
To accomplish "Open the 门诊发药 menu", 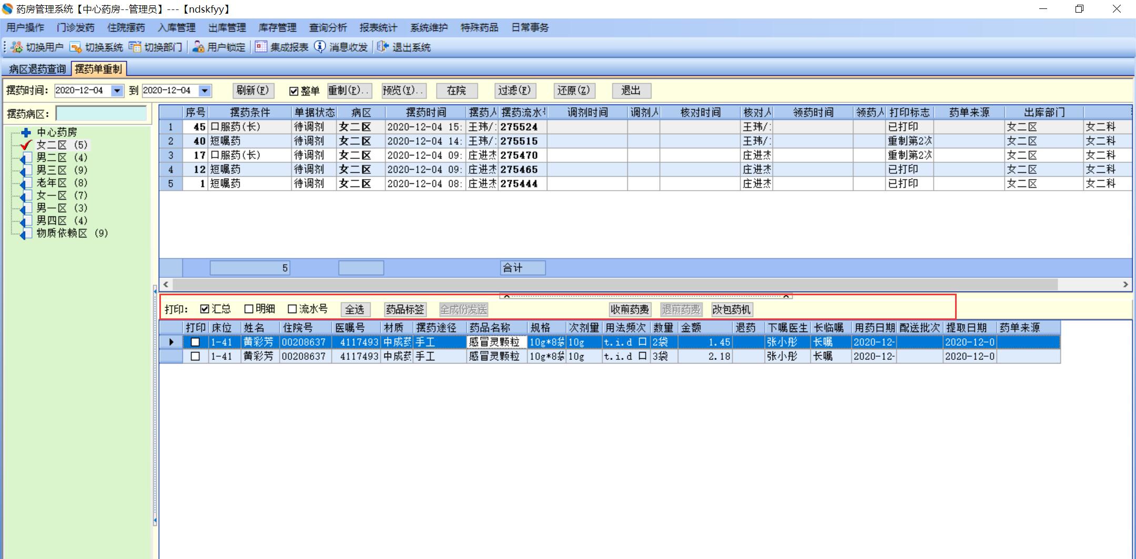I will (76, 28).
